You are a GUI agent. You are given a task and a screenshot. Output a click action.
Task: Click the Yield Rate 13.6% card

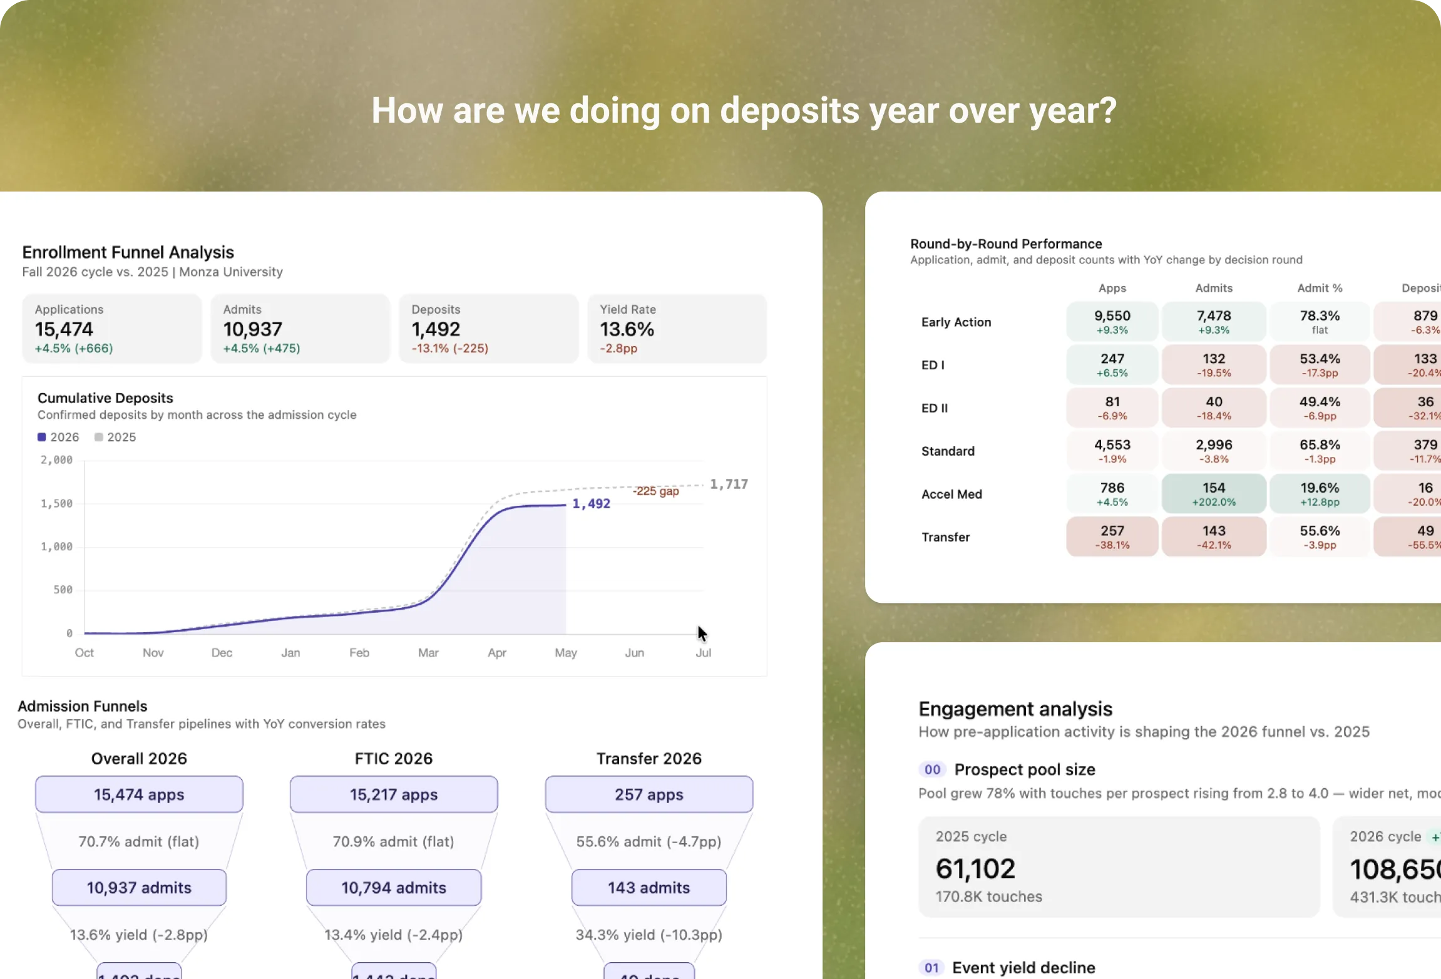[x=677, y=329]
